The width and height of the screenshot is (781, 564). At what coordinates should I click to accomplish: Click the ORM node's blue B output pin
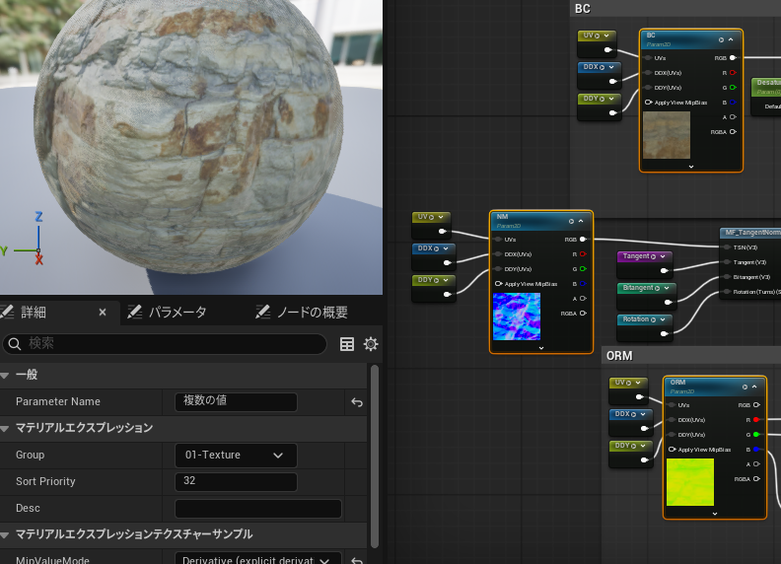pyautogui.click(x=756, y=449)
